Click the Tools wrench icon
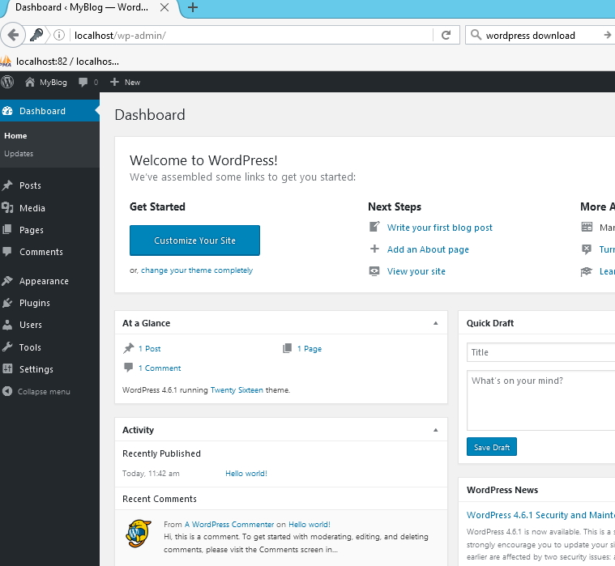The width and height of the screenshot is (615, 566). (7, 347)
